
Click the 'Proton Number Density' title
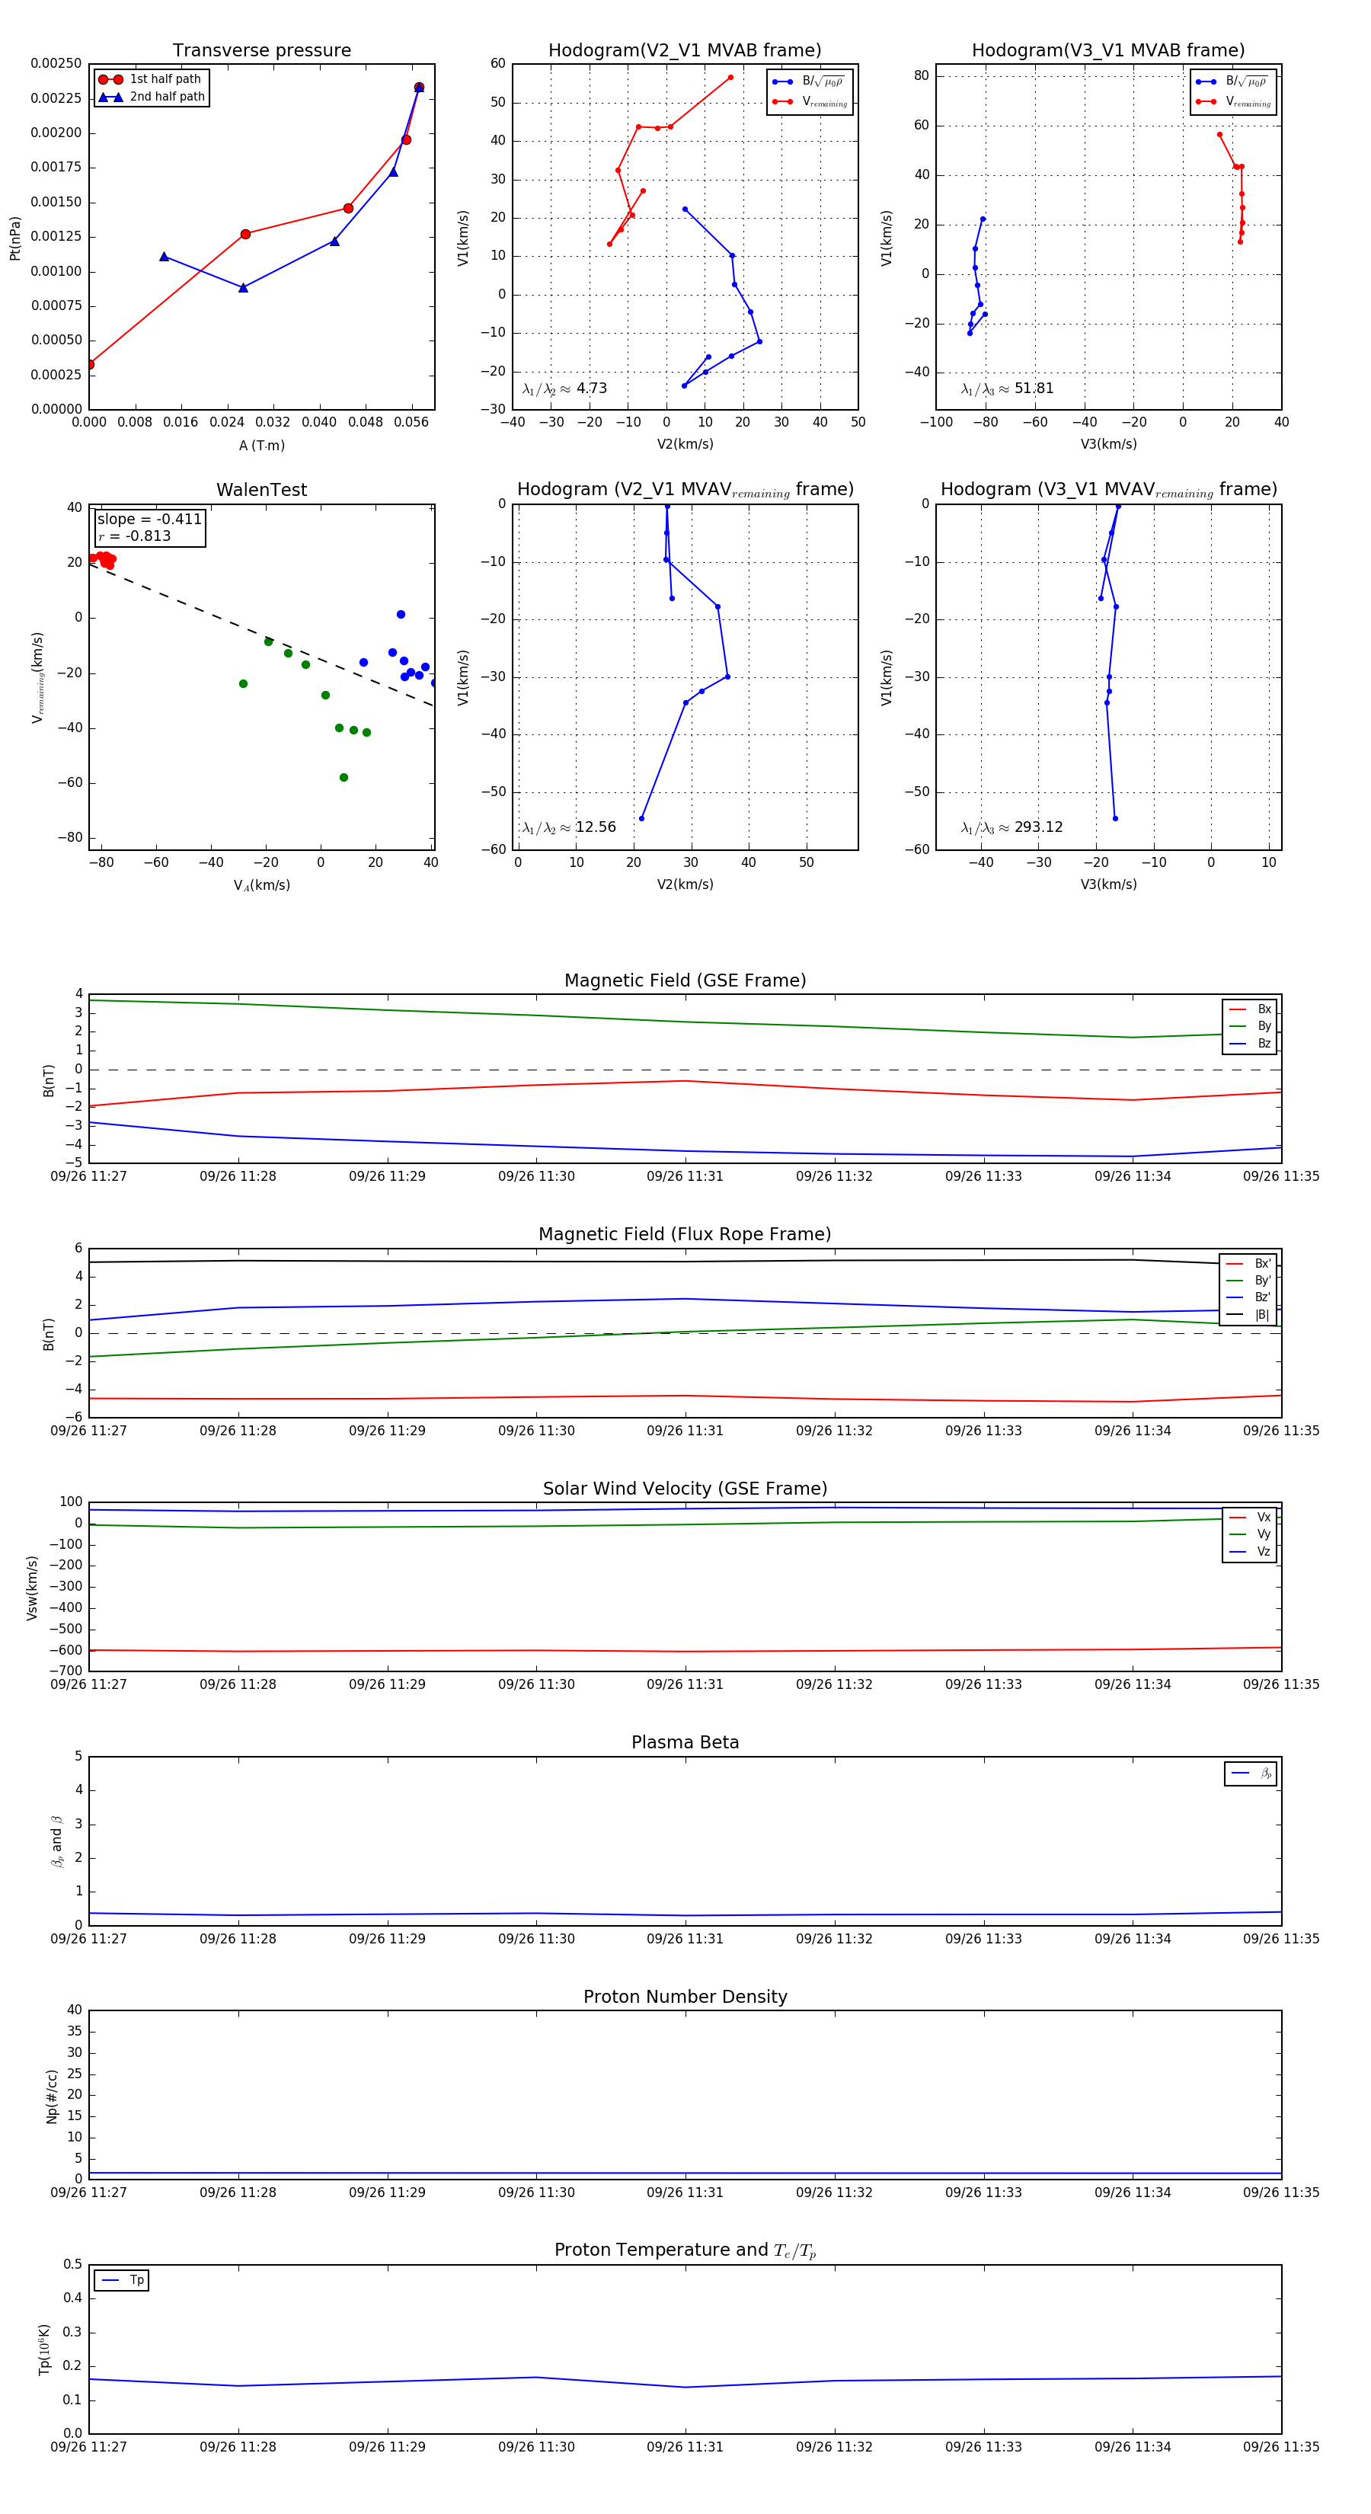point(685,1997)
